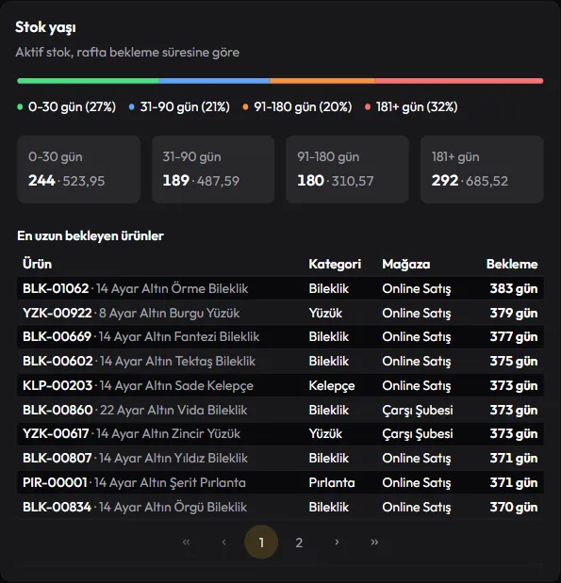Click the 379 gün waiting value
The width and height of the screenshot is (561, 583).
pyautogui.click(x=514, y=313)
